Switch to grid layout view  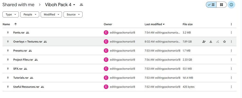tap(222, 5)
